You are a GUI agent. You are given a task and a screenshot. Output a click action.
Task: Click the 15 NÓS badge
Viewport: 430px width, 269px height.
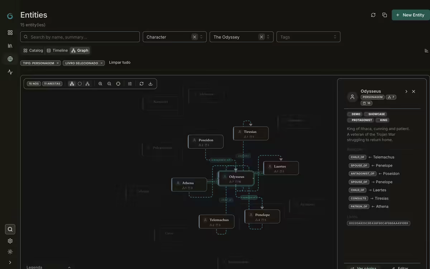click(x=34, y=84)
